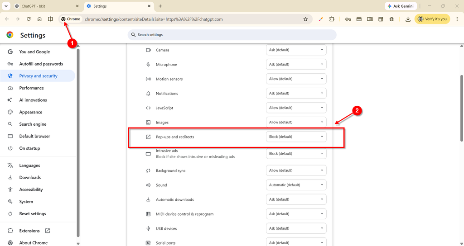Screen dimensions: 464x246
Task: Open the Serial ports dropdown
Action: 296,242
